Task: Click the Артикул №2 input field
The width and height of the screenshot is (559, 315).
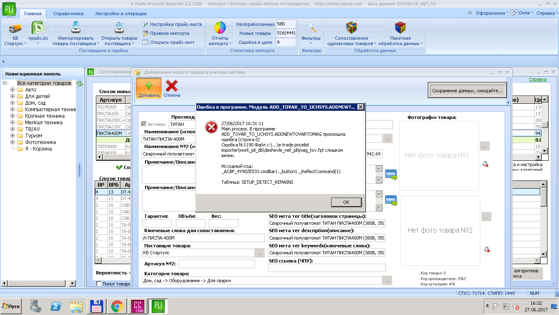Action: 216,264
